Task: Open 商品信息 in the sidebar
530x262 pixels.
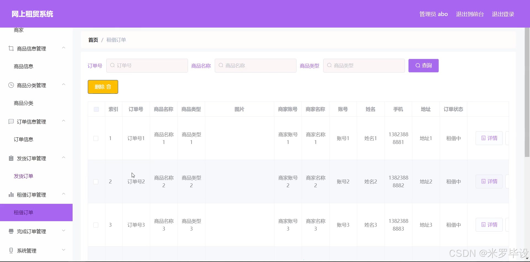Action: 23,66
